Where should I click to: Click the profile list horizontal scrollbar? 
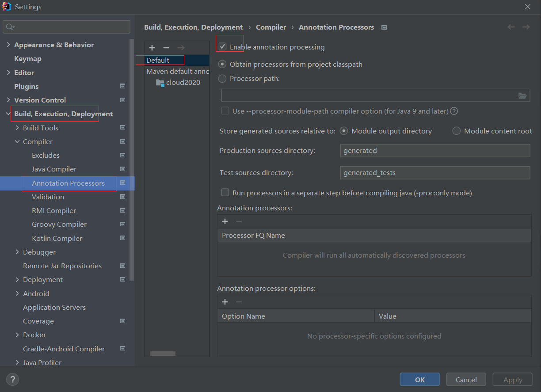point(163,353)
